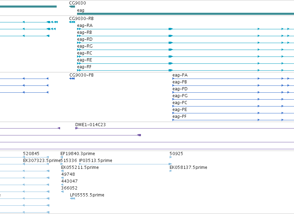Click the EP19840.3prime EST label
Image resolution: width=294 pixels, height=214 pixels.
(x=78, y=154)
